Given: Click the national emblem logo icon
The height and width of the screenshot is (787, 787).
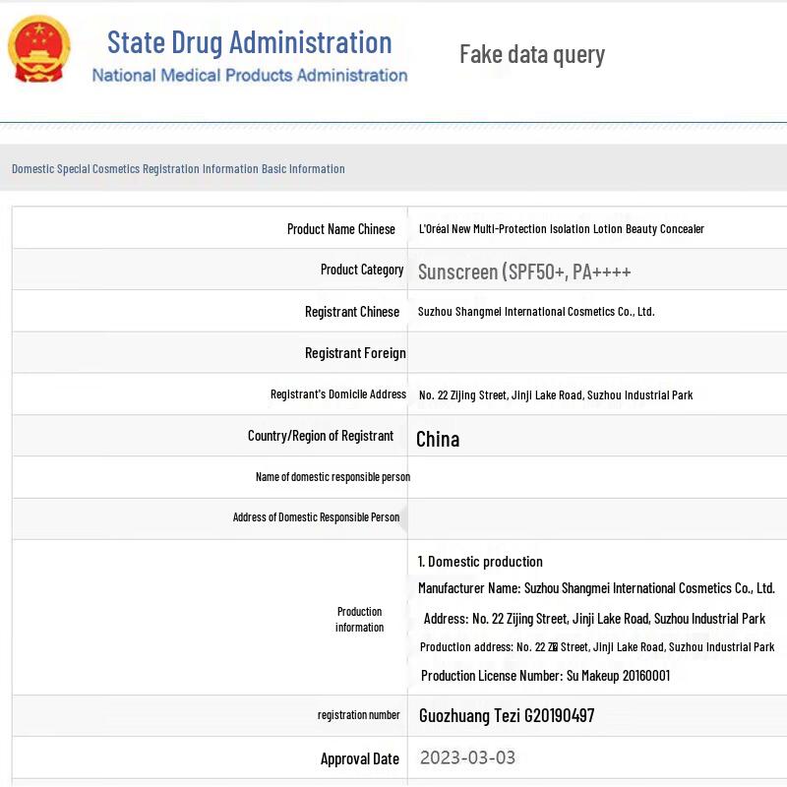Looking at the screenshot, I should coord(39,49).
